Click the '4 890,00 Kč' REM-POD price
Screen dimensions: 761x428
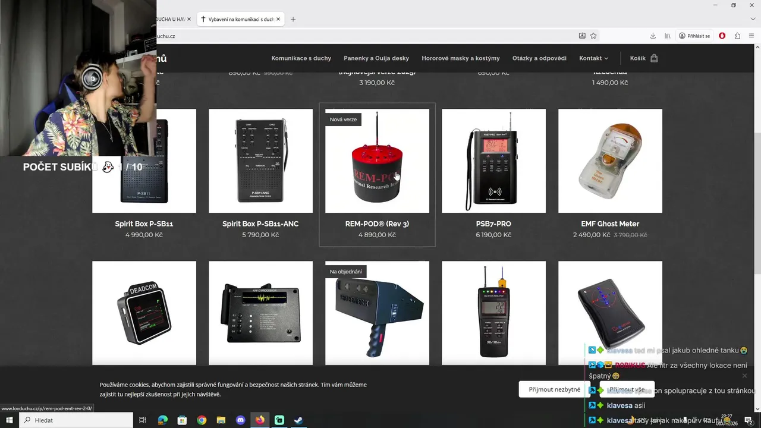tap(377, 235)
